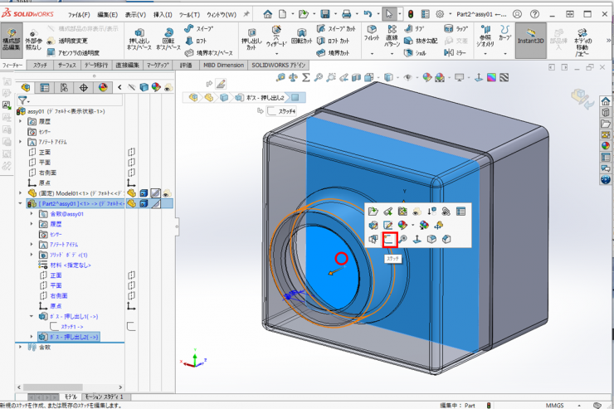Expand the Solid Bodies(1) folder node
This screenshot has width=614, height=409.
pyautogui.click(x=32, y=255)
